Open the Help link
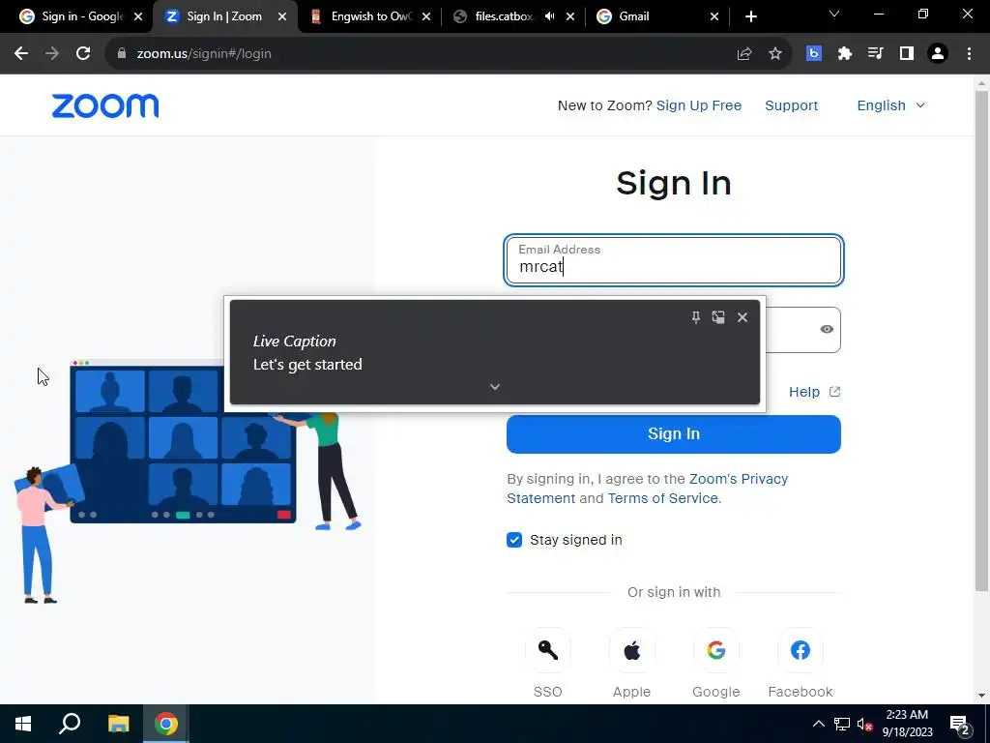Viewport: 990px width, 743px height. click(x=814, y=392)
